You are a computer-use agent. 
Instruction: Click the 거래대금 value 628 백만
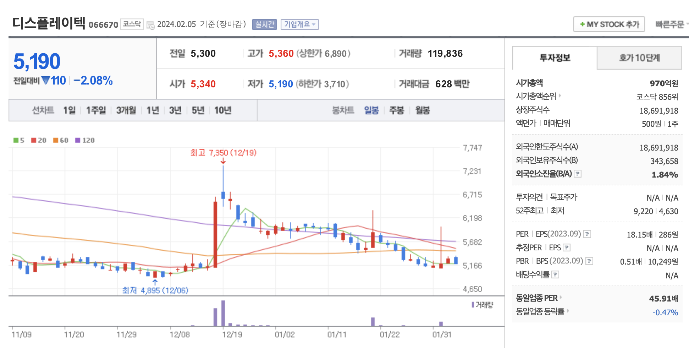452,84
